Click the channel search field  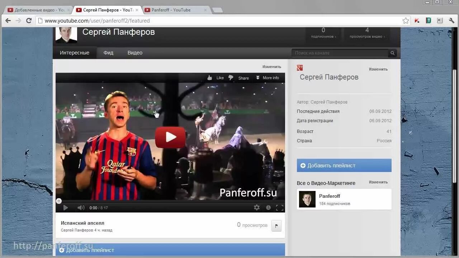pyautogui.click(x=340, y=53)
